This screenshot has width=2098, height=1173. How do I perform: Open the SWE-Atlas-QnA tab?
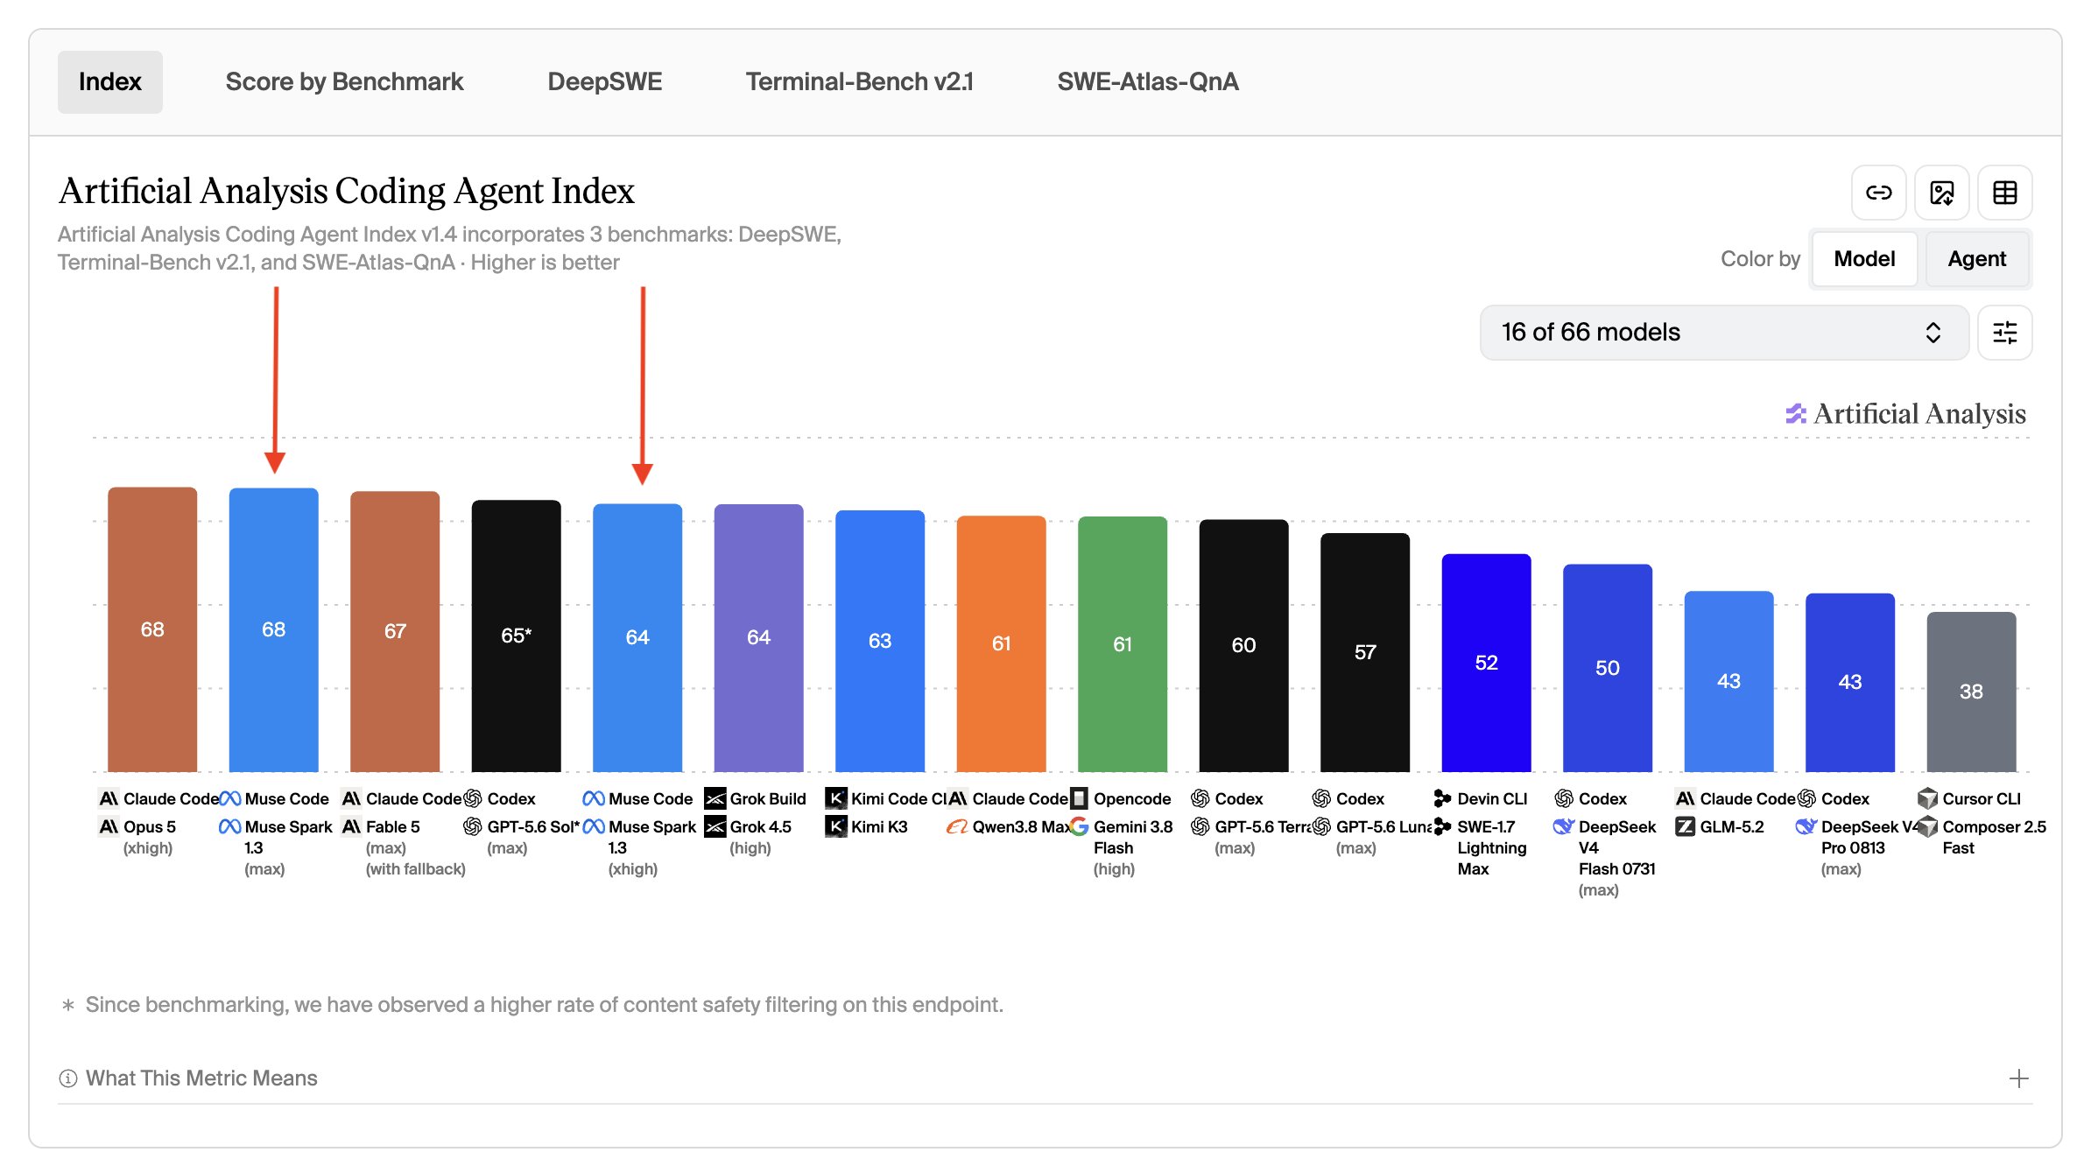click(1147, 81)
